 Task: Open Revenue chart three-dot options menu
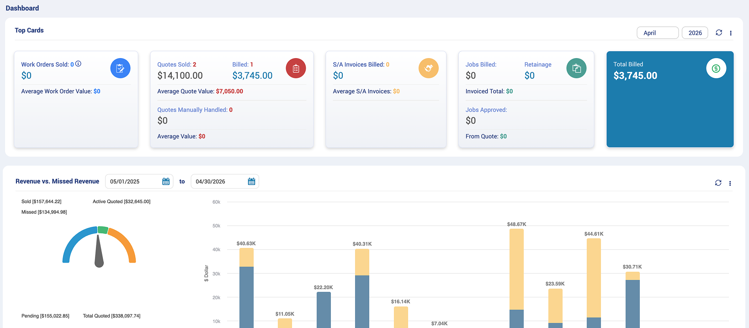[x=730, y=183]
